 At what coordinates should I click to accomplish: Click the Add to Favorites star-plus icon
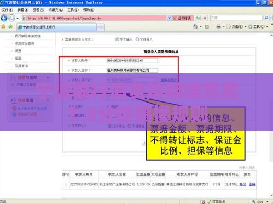[x=10, y=27]
